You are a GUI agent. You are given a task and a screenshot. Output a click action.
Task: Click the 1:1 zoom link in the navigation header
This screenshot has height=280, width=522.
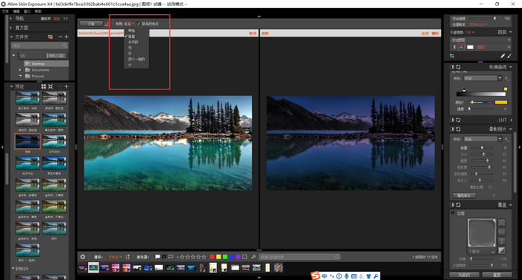click(x=66, y=19)
